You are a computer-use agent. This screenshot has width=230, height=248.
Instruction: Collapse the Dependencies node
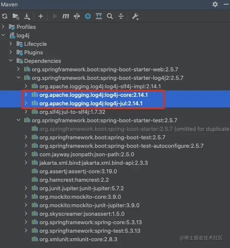(x=11, y=61)
